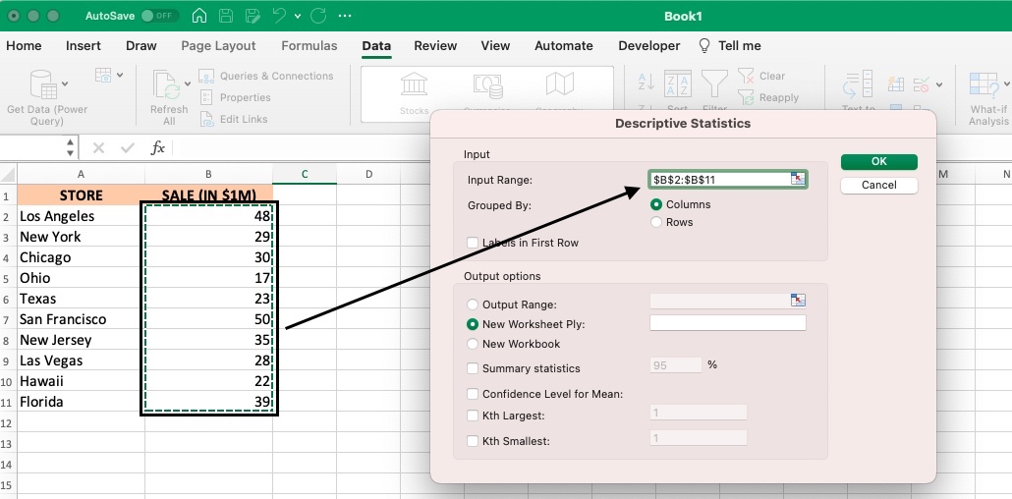Viewport: 1012px width, 499px height.
Task: Click the confirm checkmark in formula bar
Action: [x=128, y=148]
